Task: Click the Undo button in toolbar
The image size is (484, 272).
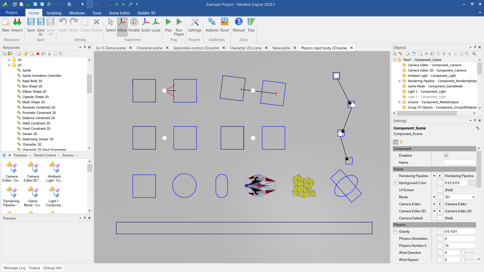Action: click(63, 25)
